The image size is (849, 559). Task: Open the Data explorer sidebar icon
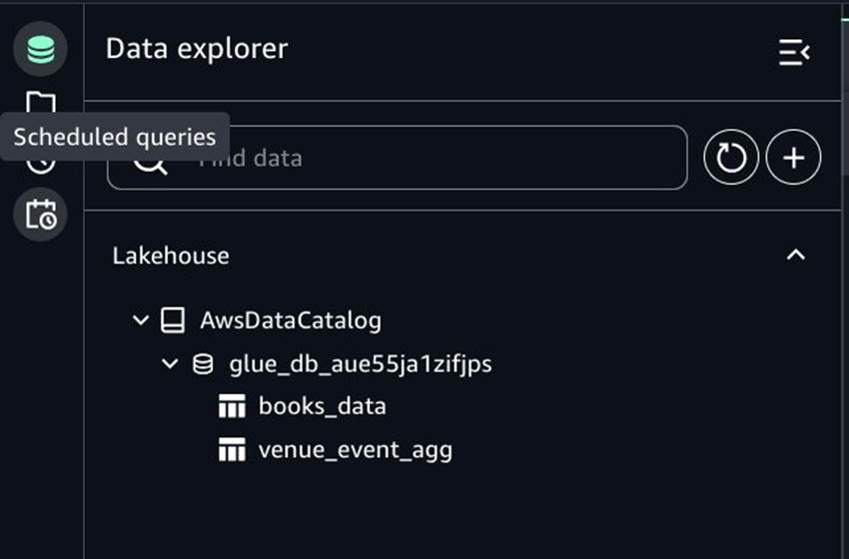tap(40, 50)
